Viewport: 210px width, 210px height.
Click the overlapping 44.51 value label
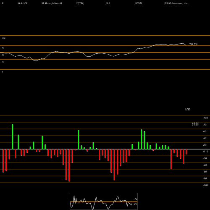(195, 123)
